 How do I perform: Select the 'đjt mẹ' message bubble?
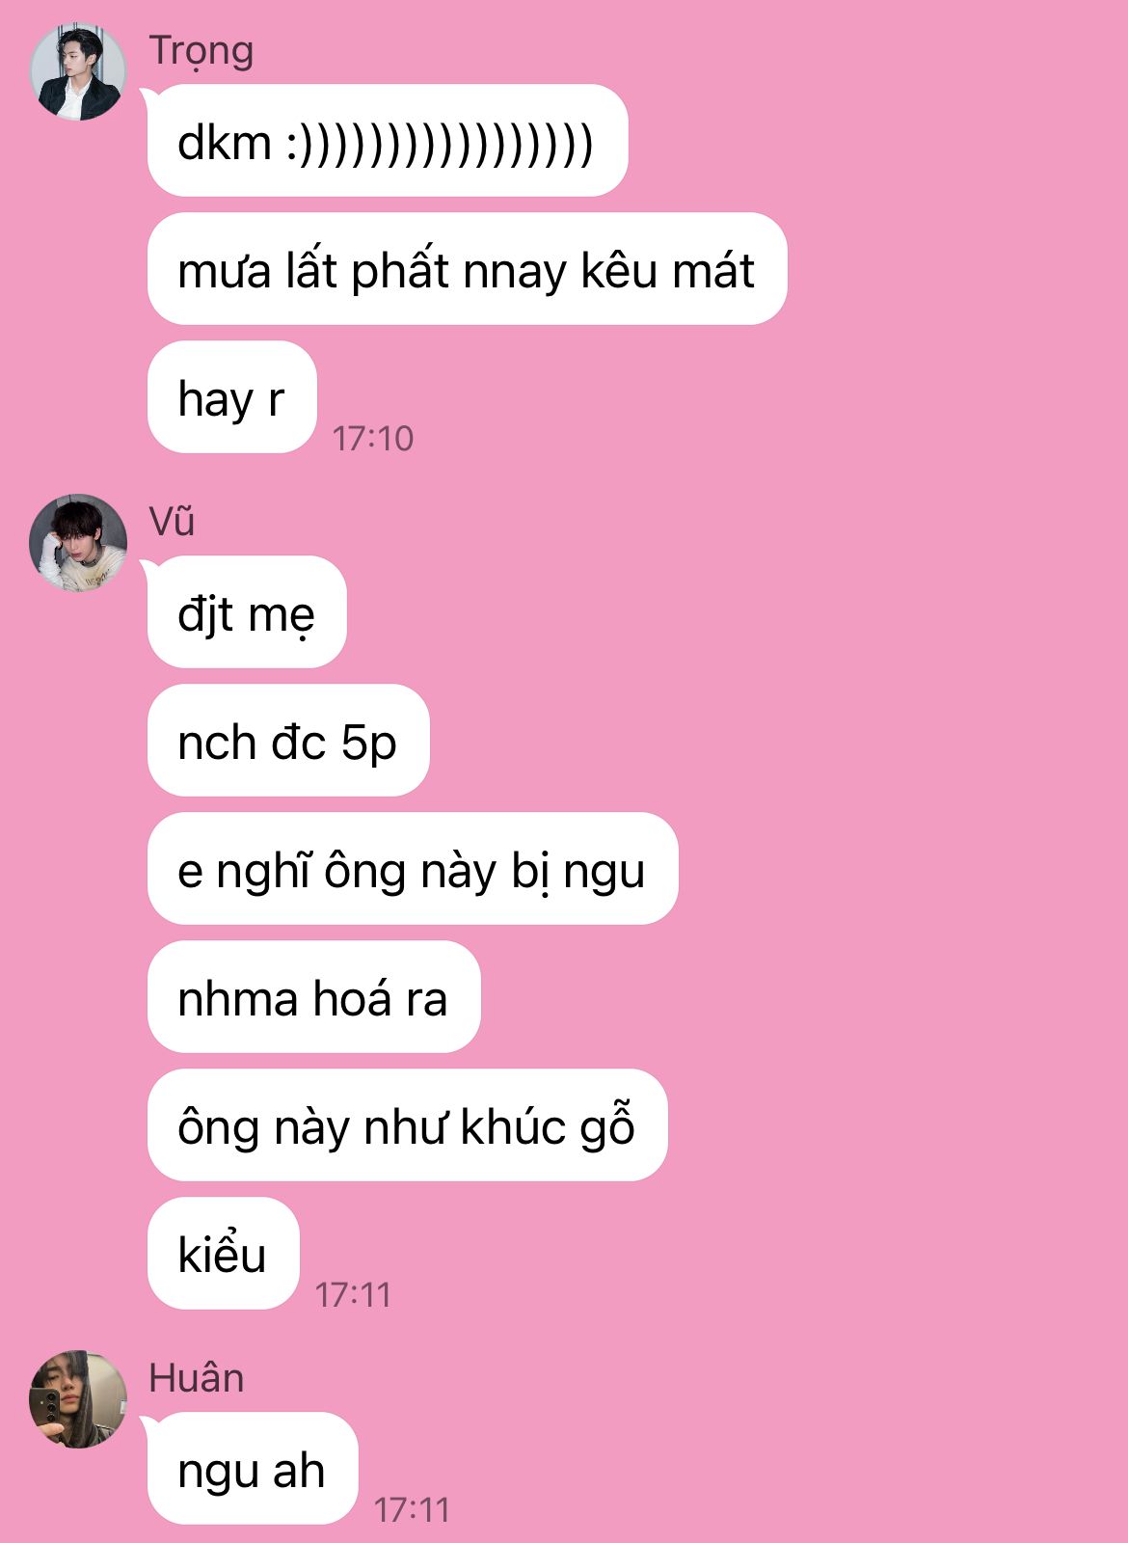click(247, 612)
